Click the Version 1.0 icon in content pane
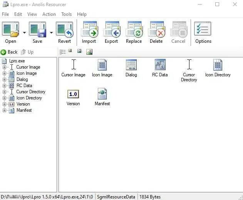 (x=73, y=94)
